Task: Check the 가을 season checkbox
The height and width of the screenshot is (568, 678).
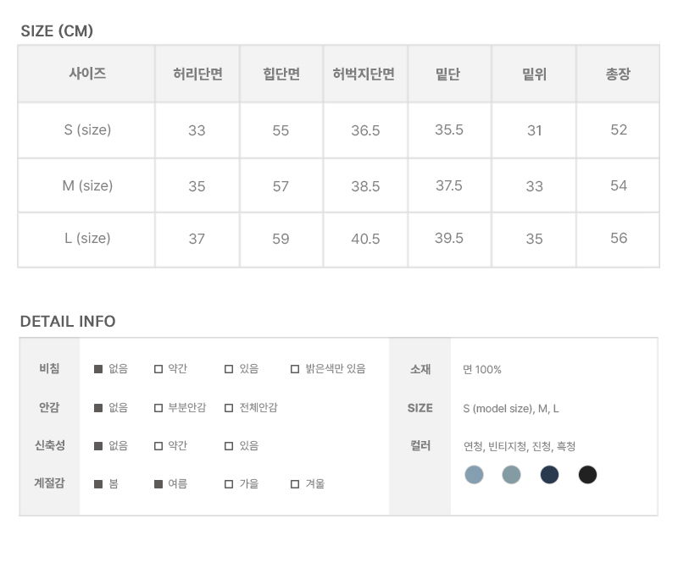Action: tap(229, 484)
